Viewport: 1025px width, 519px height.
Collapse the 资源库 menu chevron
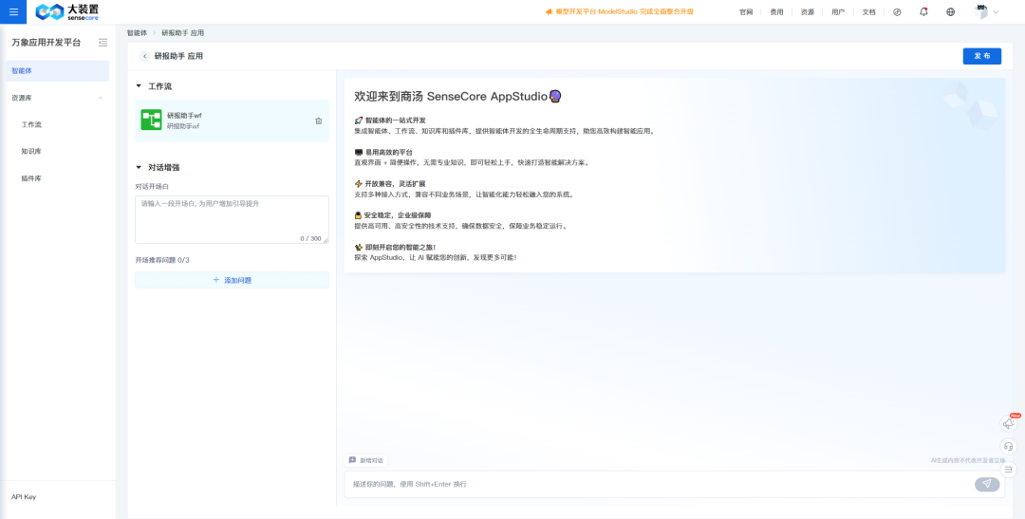(x=100, y=98)
